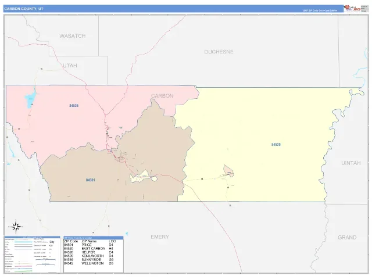The height and width of the screenshot is (279, 372).
Task: Click the EMERY county label
Action: click(160, 237)
